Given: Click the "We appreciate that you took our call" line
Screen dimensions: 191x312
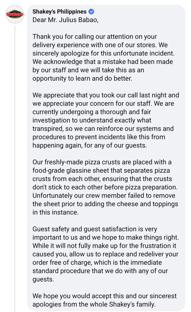Looking at the screenshot, I should coord(106,95).
